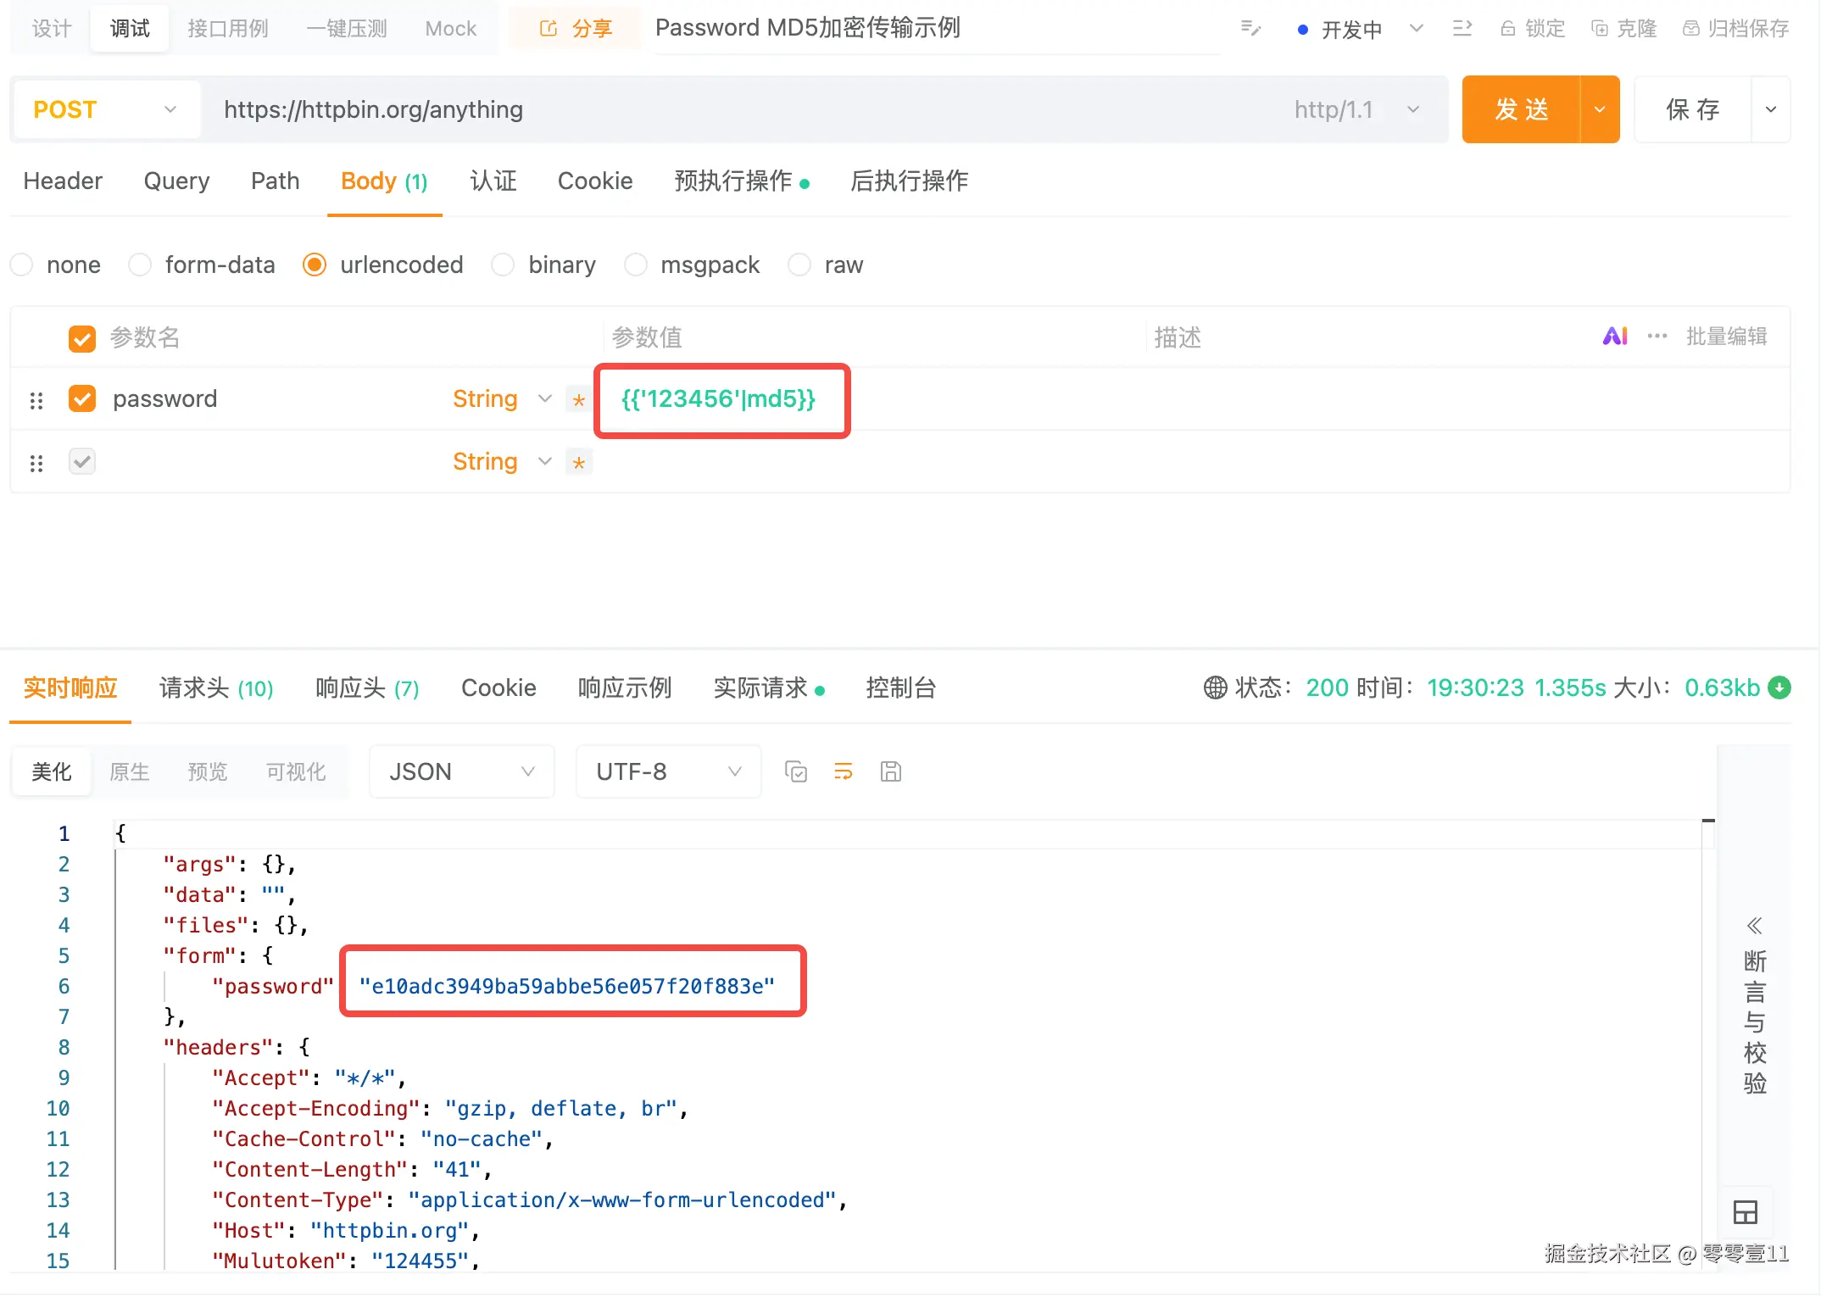Click the copy response icon
1821x1297 pixels.
click(795, 771)
